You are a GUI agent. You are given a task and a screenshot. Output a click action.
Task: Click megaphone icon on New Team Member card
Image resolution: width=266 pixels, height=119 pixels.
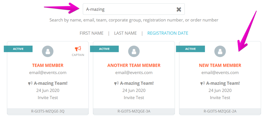pyautogui.click(x=202, y=83)
